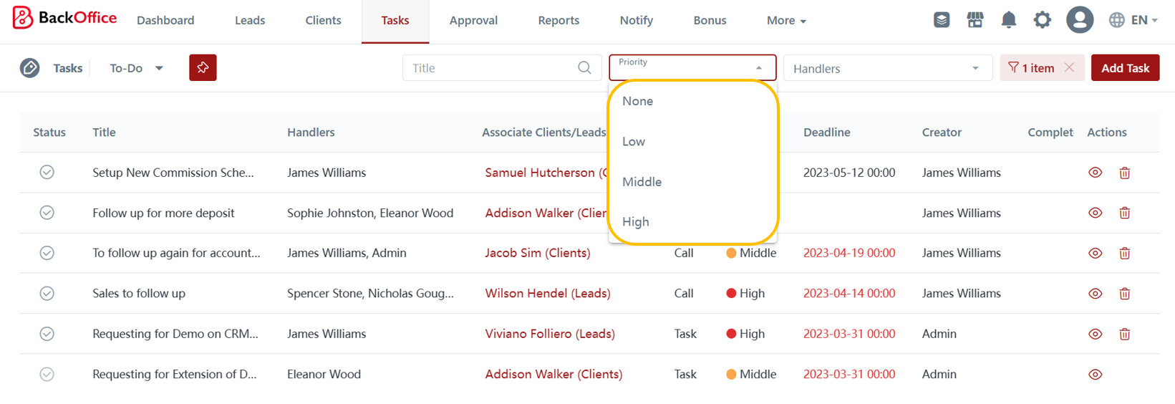The width and height of the screenshot is (1175, 404).
Task: Click the Add Task button
Action: [1125, 68]
